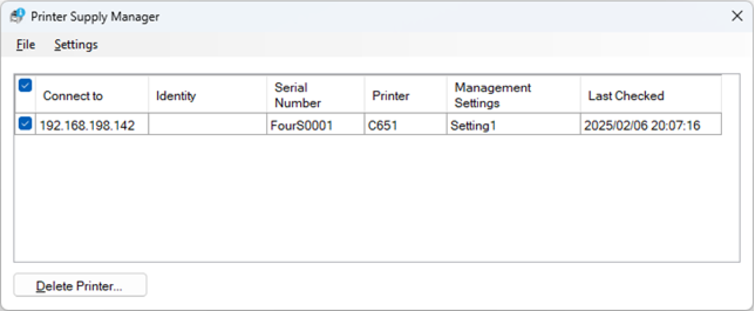Sort by the Connect to column header
The height and width of the screenshot is (311, 754).
73,96
